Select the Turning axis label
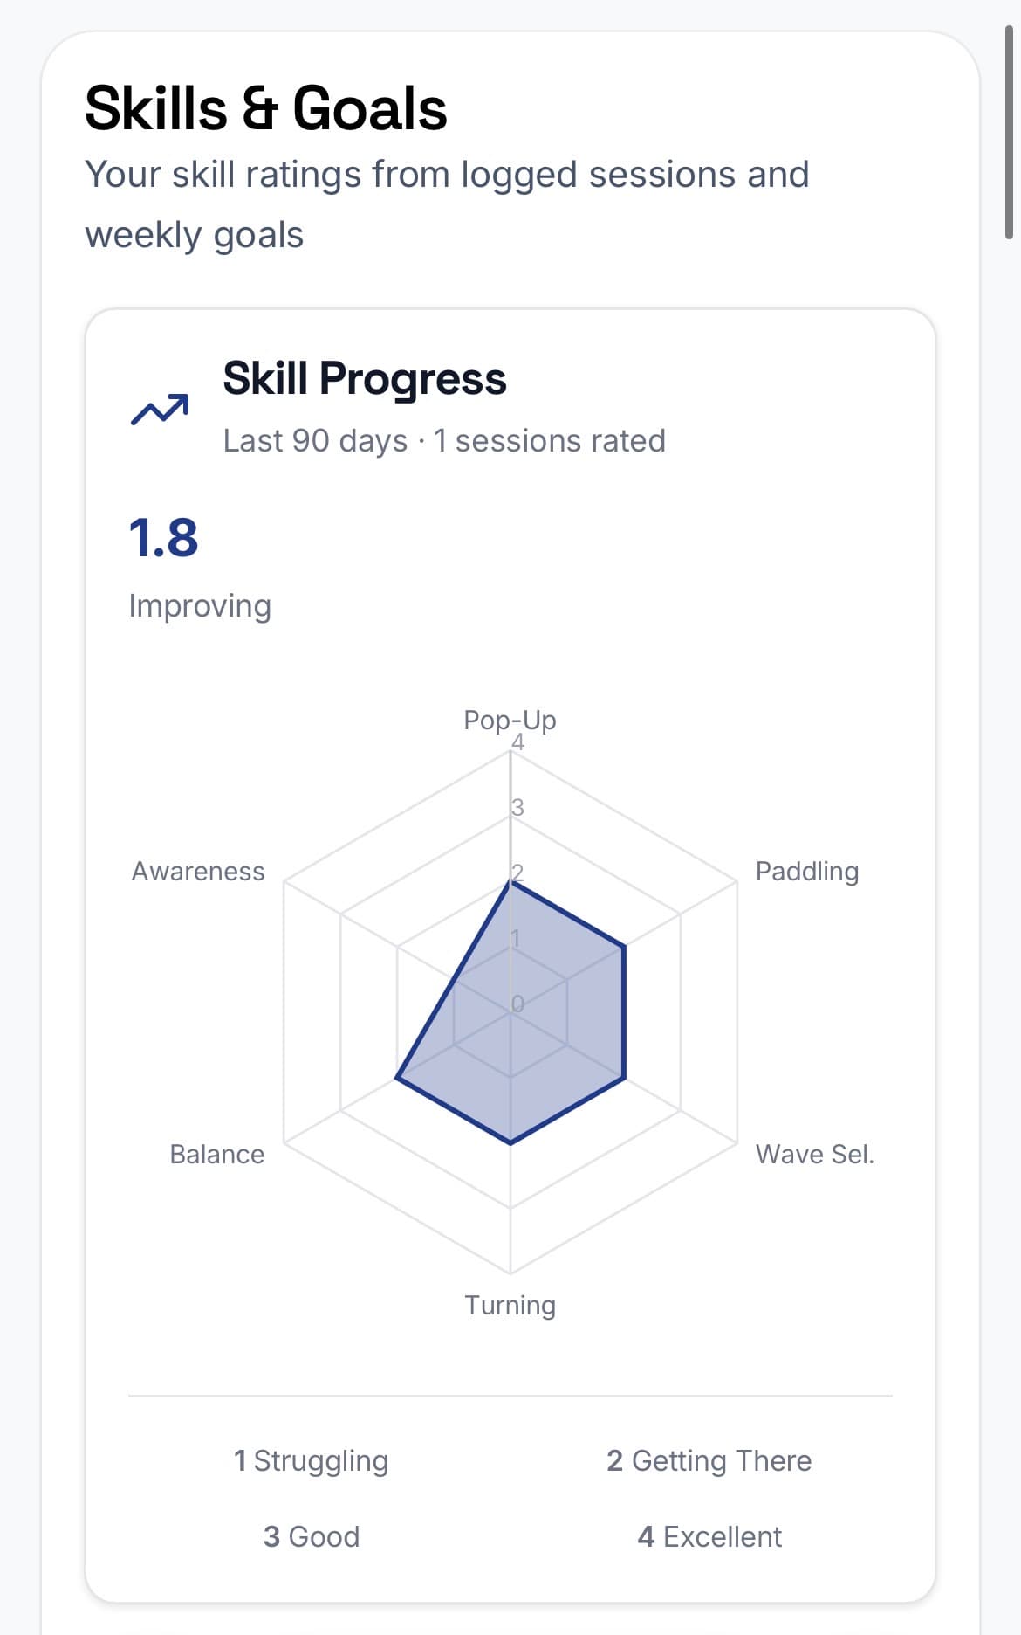1021x1635 pixels. coord(510,1306)
